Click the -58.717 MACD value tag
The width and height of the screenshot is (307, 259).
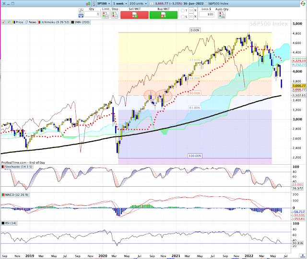coord(298,212)
